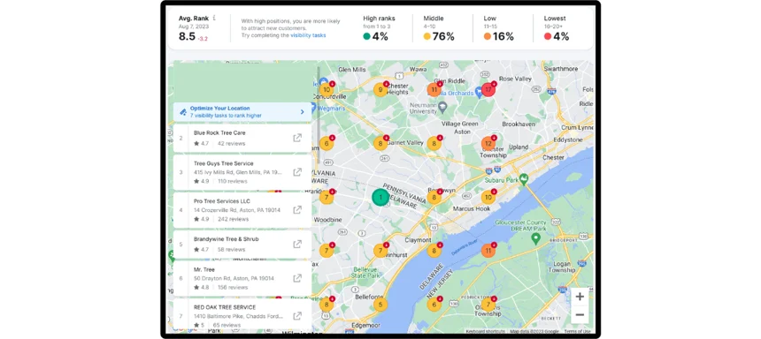Click the rank 10 pin near Marcus Hook

coord(488,197)
